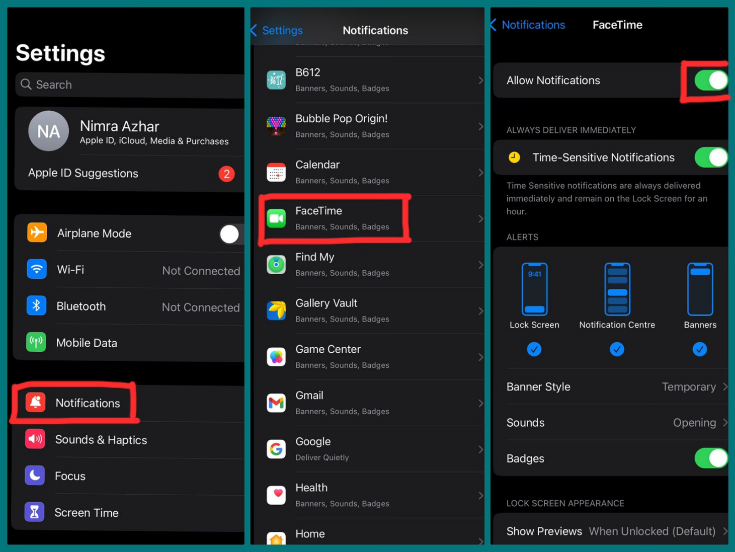
Task: Turn off Time-Sensitive Notifications
Action: click(710, 157)
